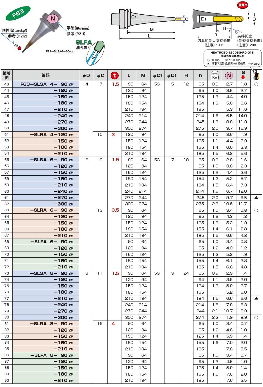Click the triangle mark in row 61
This screenshot has height=387, width=263.
[256, 198]
